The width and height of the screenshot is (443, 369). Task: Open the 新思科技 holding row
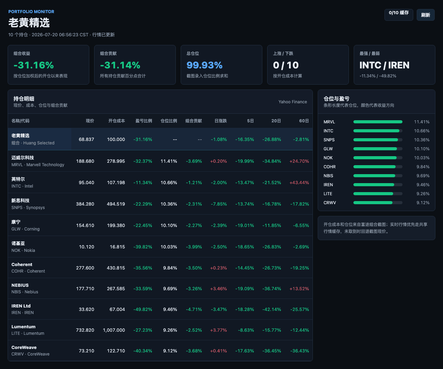coord(160,204)
